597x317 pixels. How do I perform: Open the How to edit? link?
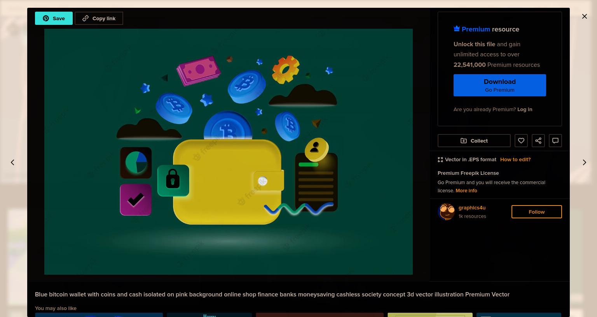pyautogui.click(x=515, y=160)
